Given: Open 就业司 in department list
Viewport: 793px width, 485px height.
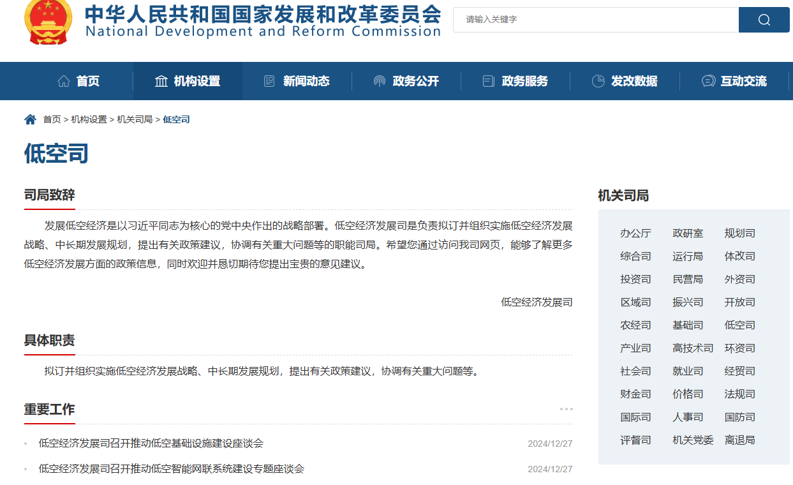Looking at the screenshot, I should (x=688, y=371).
